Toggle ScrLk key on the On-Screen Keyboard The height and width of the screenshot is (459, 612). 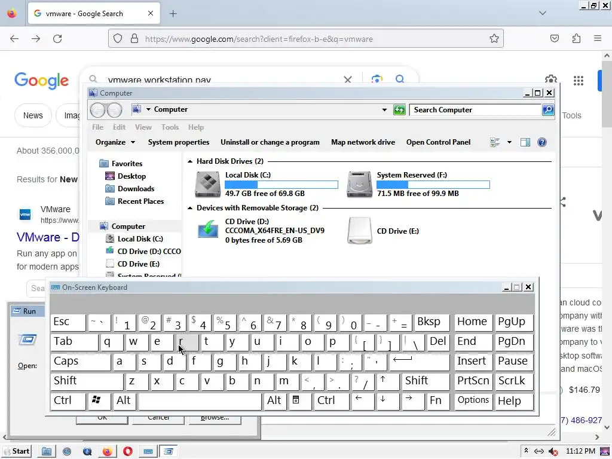(513, 381)
